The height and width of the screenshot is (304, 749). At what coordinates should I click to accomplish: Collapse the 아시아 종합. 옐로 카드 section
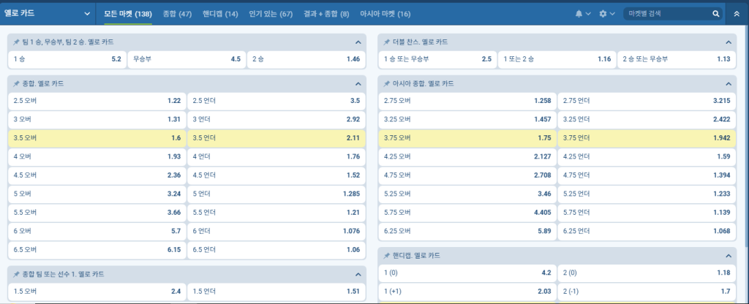pyautogui.click(x=728, y=84)
